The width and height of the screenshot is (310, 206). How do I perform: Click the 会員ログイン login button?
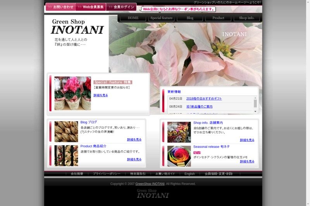121,7
